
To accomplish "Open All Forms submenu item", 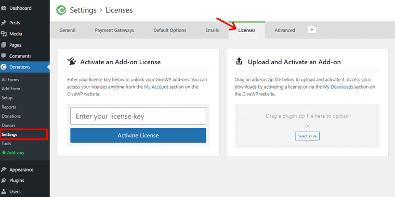I will [x=10, y=80].
